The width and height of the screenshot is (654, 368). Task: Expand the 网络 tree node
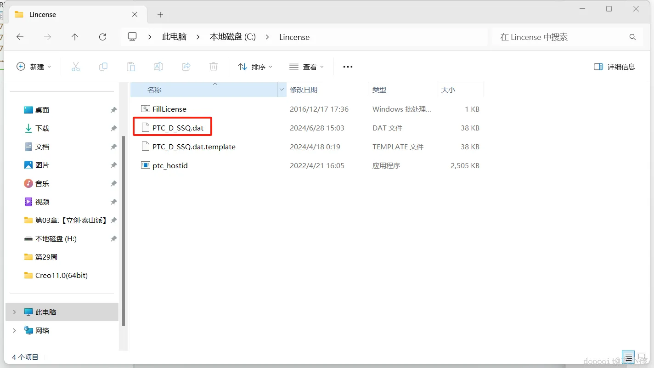click(14, 330)
